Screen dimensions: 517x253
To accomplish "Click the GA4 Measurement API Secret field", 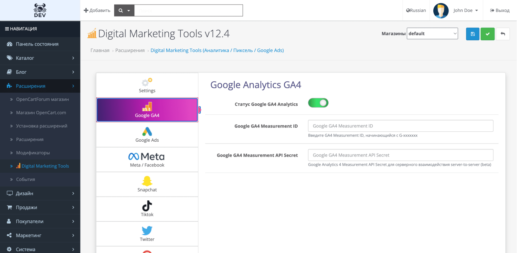I will (401, 155).
